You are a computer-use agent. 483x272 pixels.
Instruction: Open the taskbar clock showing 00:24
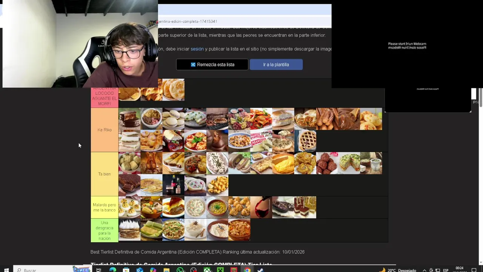(x=459, y=269)
